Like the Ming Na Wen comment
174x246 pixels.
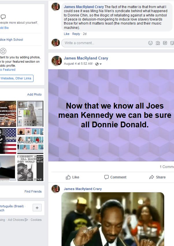coord(66,34)
